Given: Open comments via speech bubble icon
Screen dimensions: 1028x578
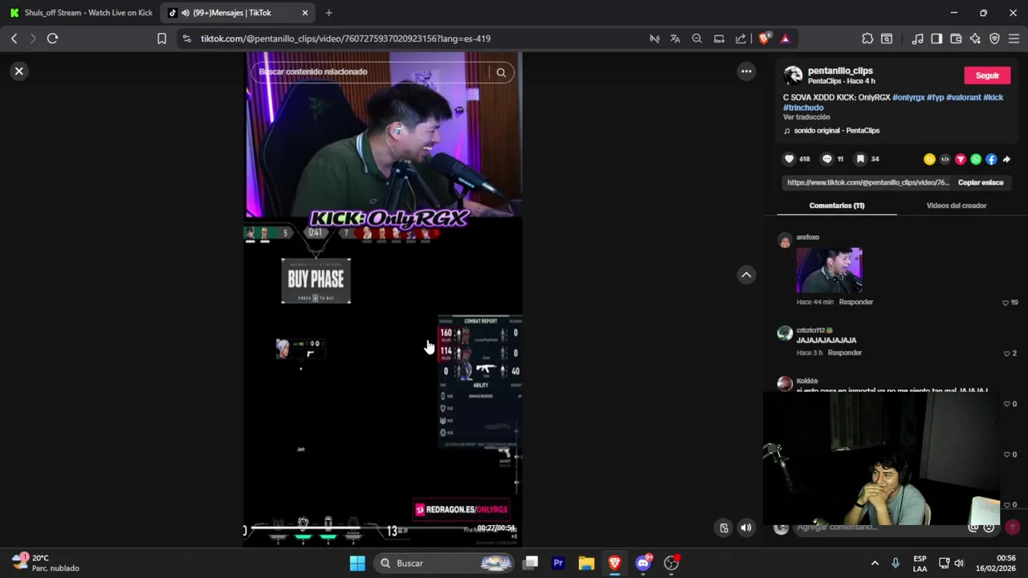Looking at the screenshot, I should [826, 159].
